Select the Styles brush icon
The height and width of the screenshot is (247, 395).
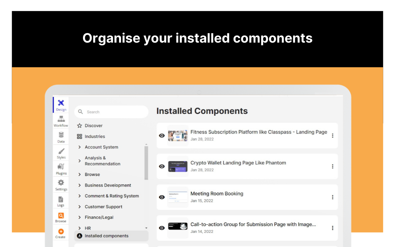[x=61, y=151]
